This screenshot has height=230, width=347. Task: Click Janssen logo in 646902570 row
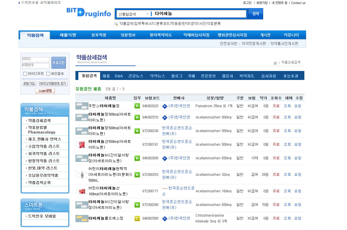(165, 118)
